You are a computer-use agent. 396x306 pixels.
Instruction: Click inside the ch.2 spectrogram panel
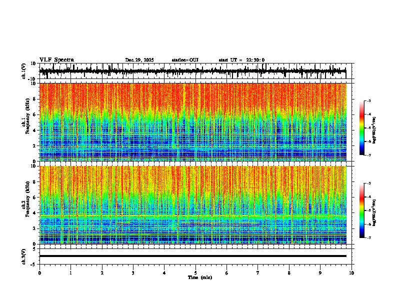(193, 205)
